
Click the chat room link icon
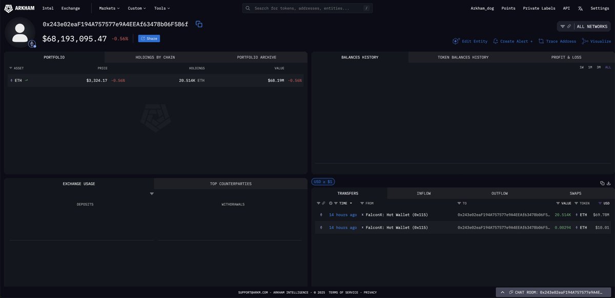[511, 292]
